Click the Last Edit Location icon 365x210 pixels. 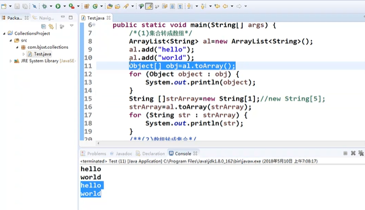[217, 6]
